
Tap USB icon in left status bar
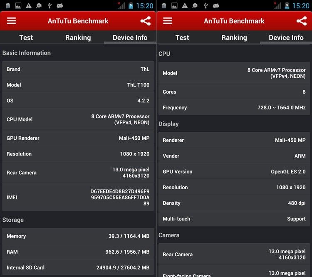[50, 5]
